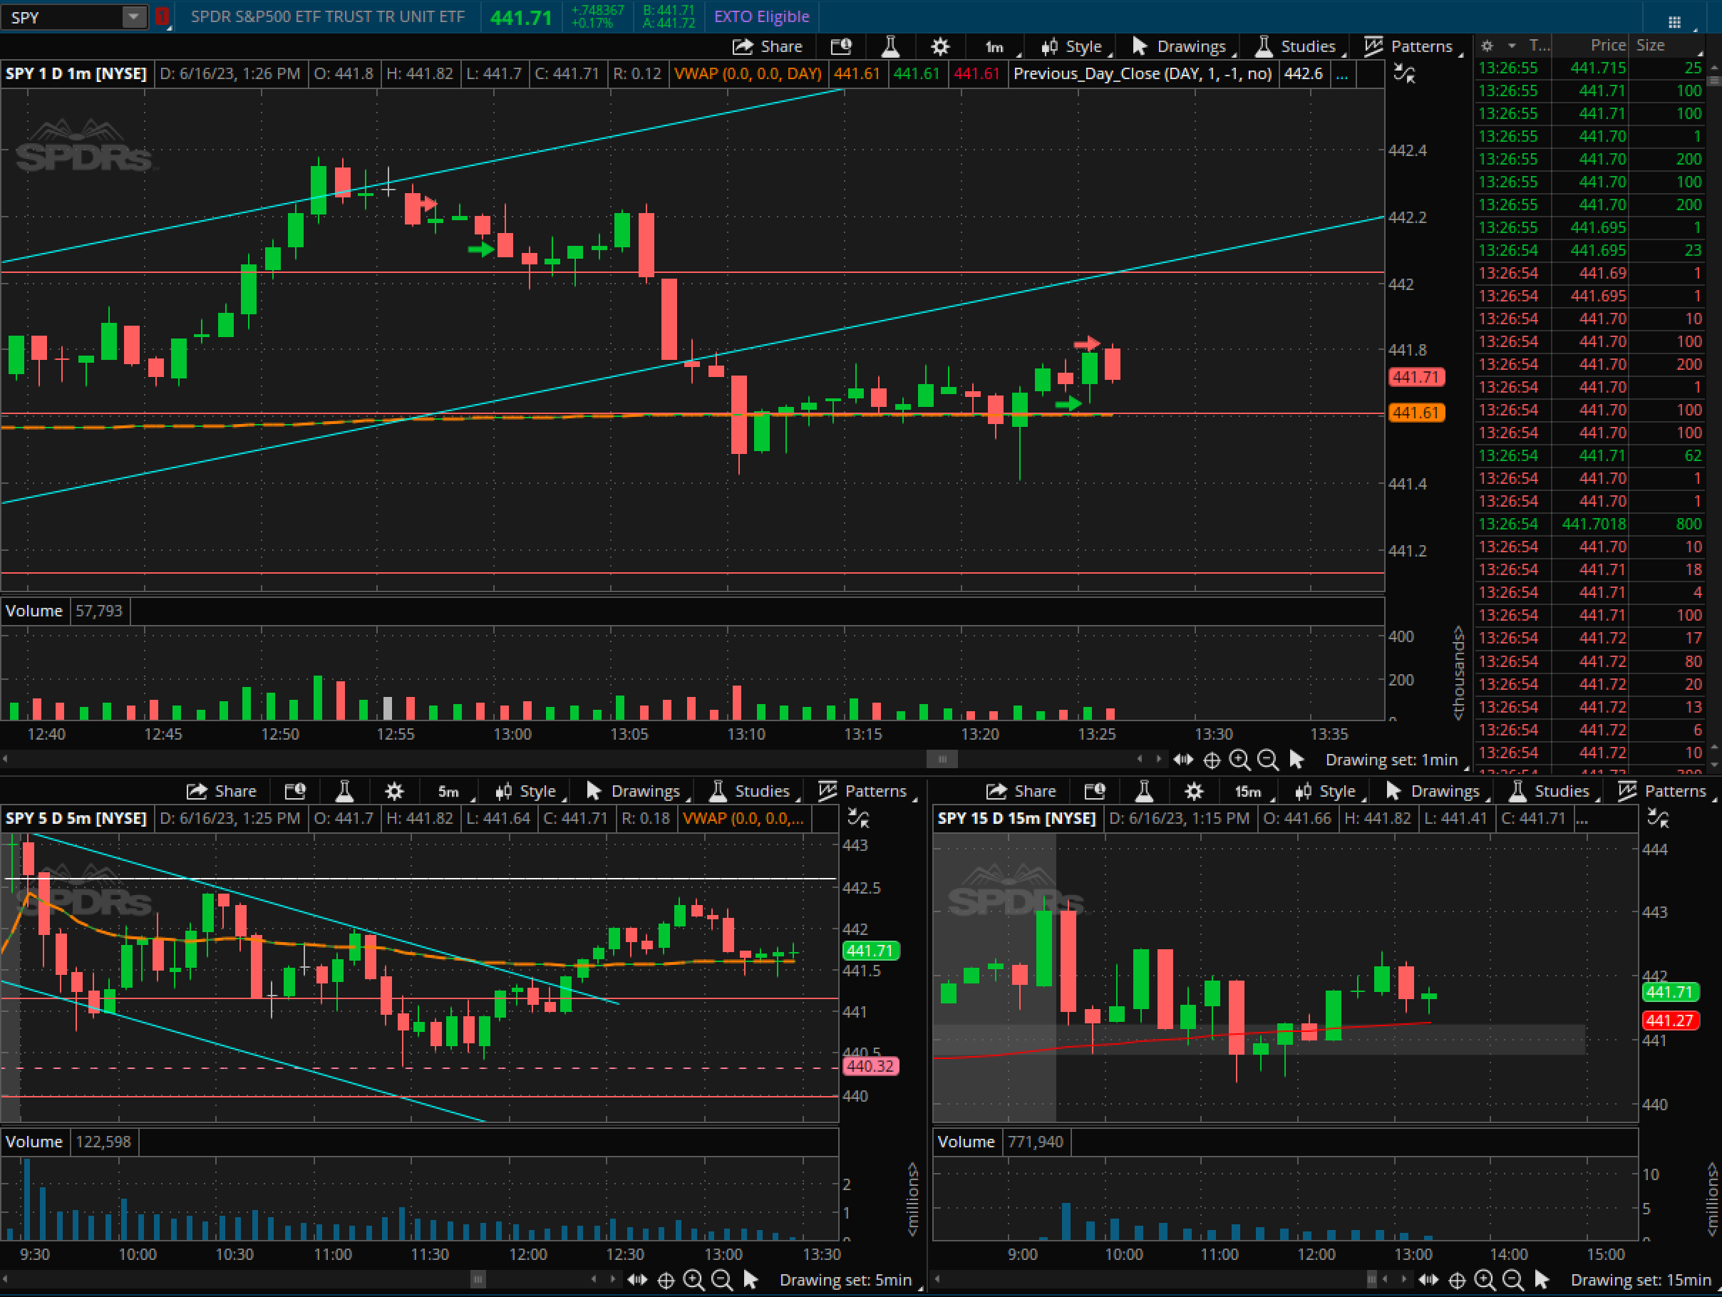Screen dimensions: 1722x1297
Task: Click the expand-range arrows icon under 1m chart
Action: pos(1183,759)
